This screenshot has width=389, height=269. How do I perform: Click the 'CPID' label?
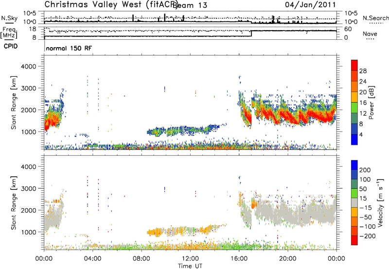tap(11, 46)
